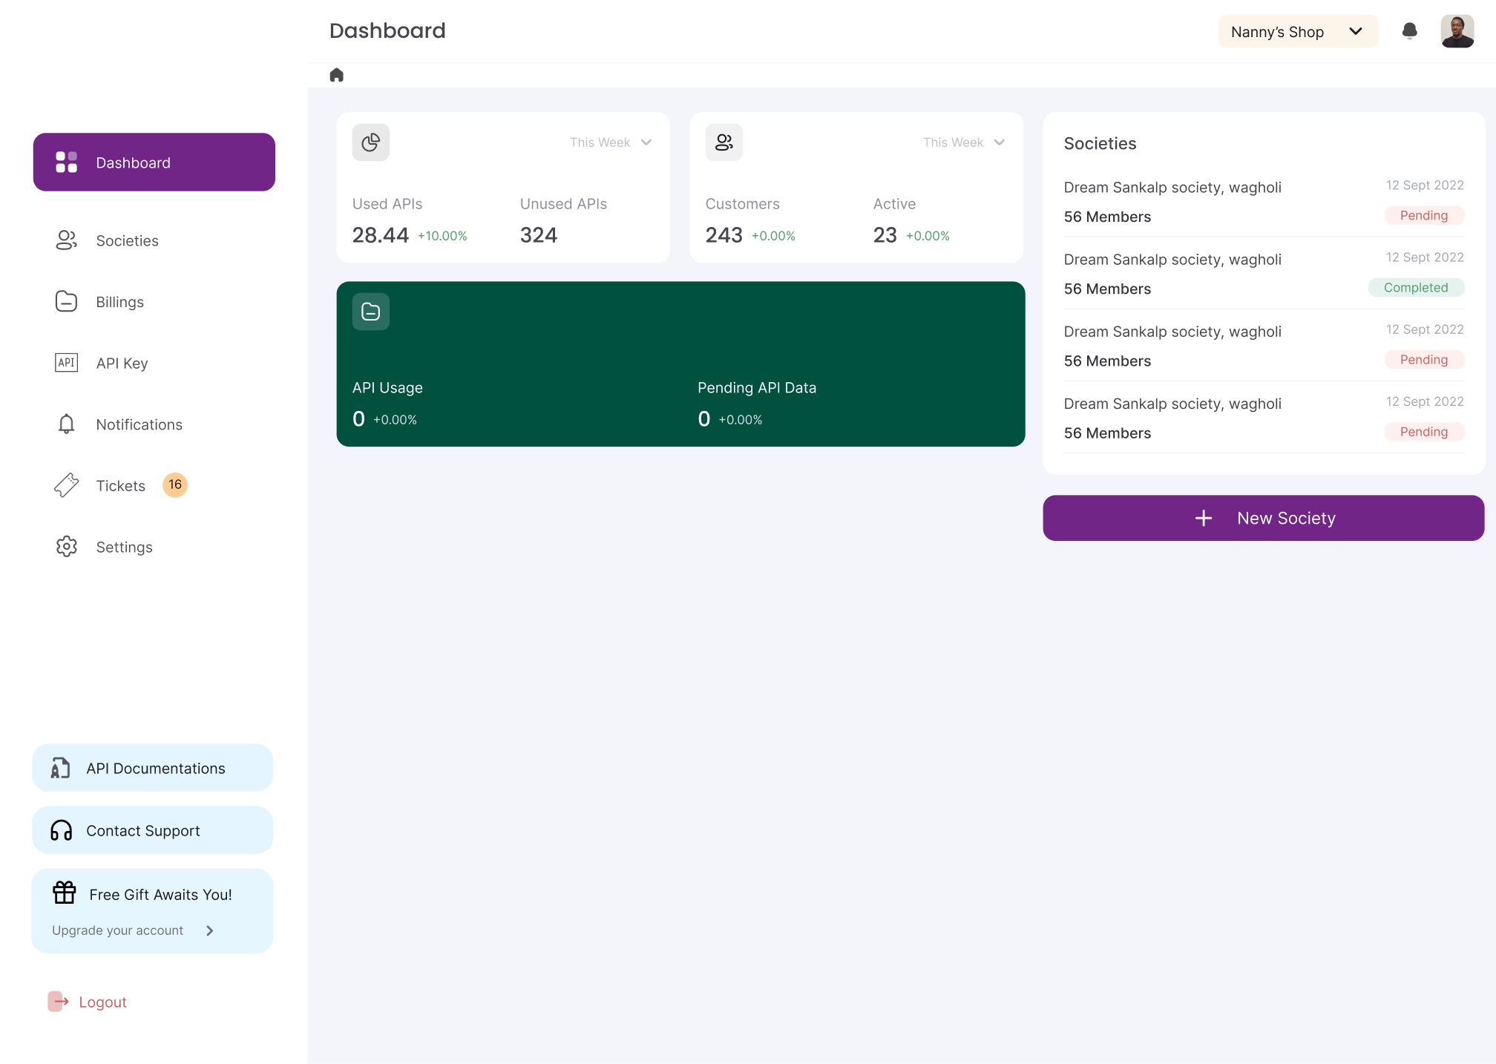Click the customers icon on stats card

[x=724, y=142]
